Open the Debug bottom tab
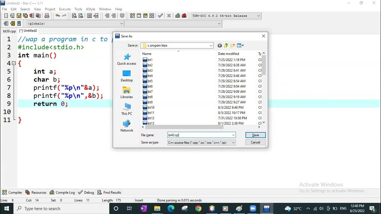The height and width of the screenshot is (214, 381). coord(86,192)
